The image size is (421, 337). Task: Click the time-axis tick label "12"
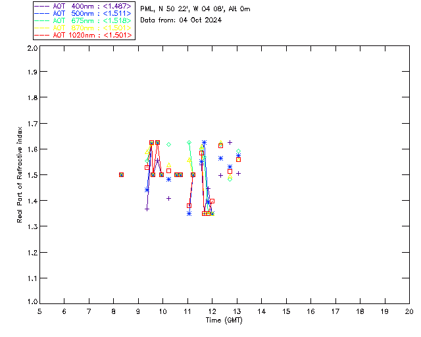(x=212, y=311)
